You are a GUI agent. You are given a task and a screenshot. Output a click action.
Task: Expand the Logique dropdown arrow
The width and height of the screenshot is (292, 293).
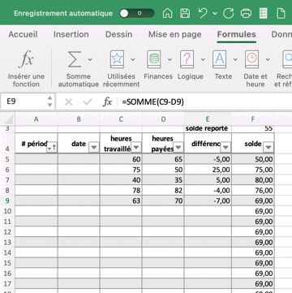[203, 59]
